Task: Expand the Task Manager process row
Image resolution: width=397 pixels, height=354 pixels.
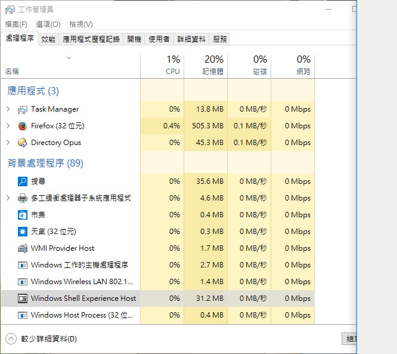Action: pos(8,109)
